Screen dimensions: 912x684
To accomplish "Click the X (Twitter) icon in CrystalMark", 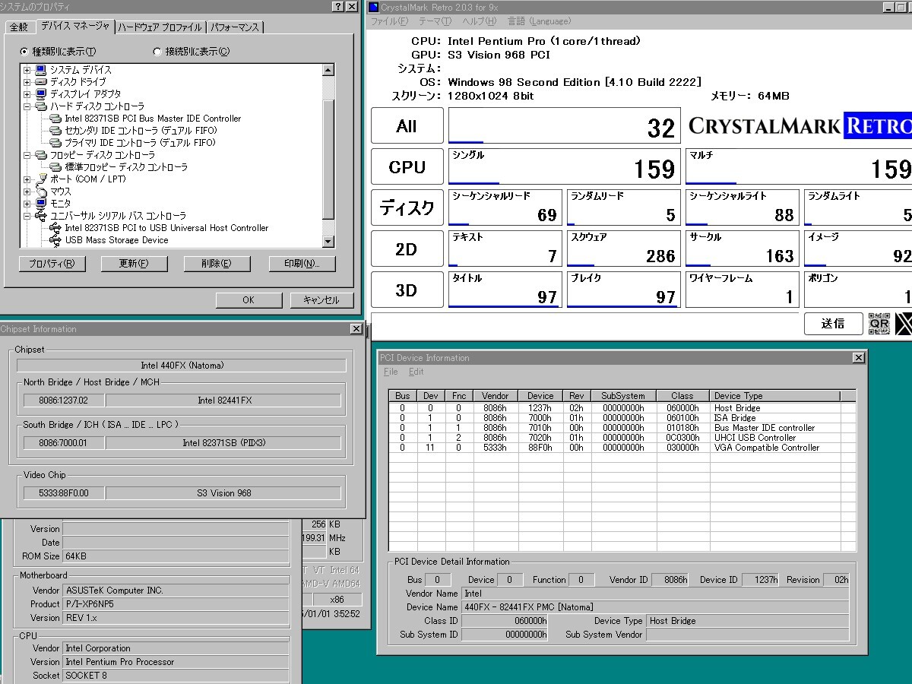I will 904,324.
